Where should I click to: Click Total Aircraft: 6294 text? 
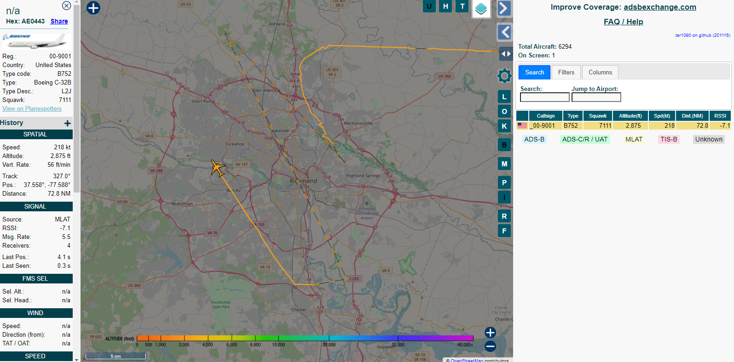(545, 46)
